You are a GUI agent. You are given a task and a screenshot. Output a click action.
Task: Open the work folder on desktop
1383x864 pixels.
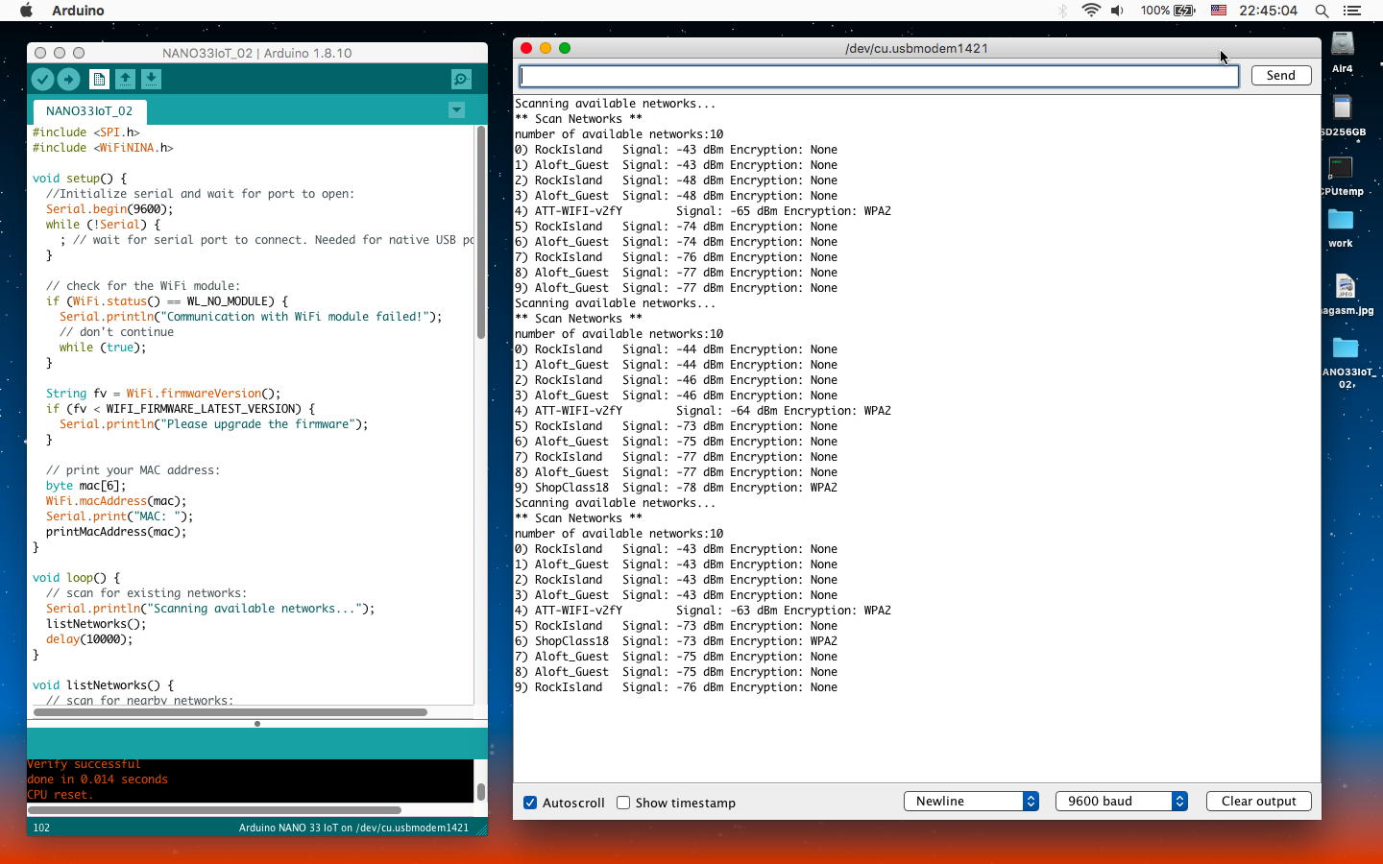[x=1340, y=221]
